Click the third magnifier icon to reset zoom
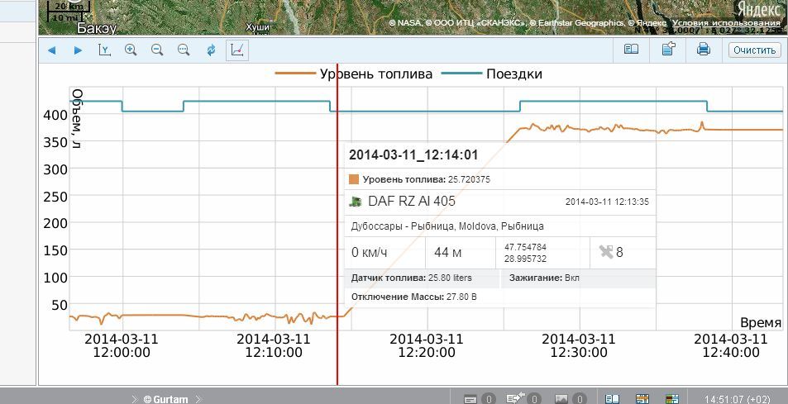This screenshot has width=788, height=404. 184,50
